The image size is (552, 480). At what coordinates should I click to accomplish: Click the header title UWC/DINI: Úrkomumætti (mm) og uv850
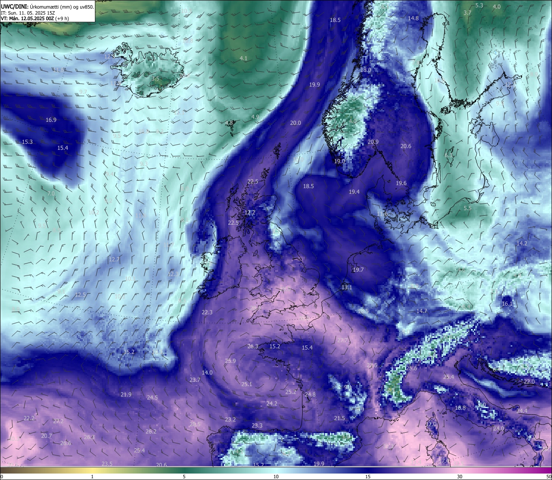47,7
